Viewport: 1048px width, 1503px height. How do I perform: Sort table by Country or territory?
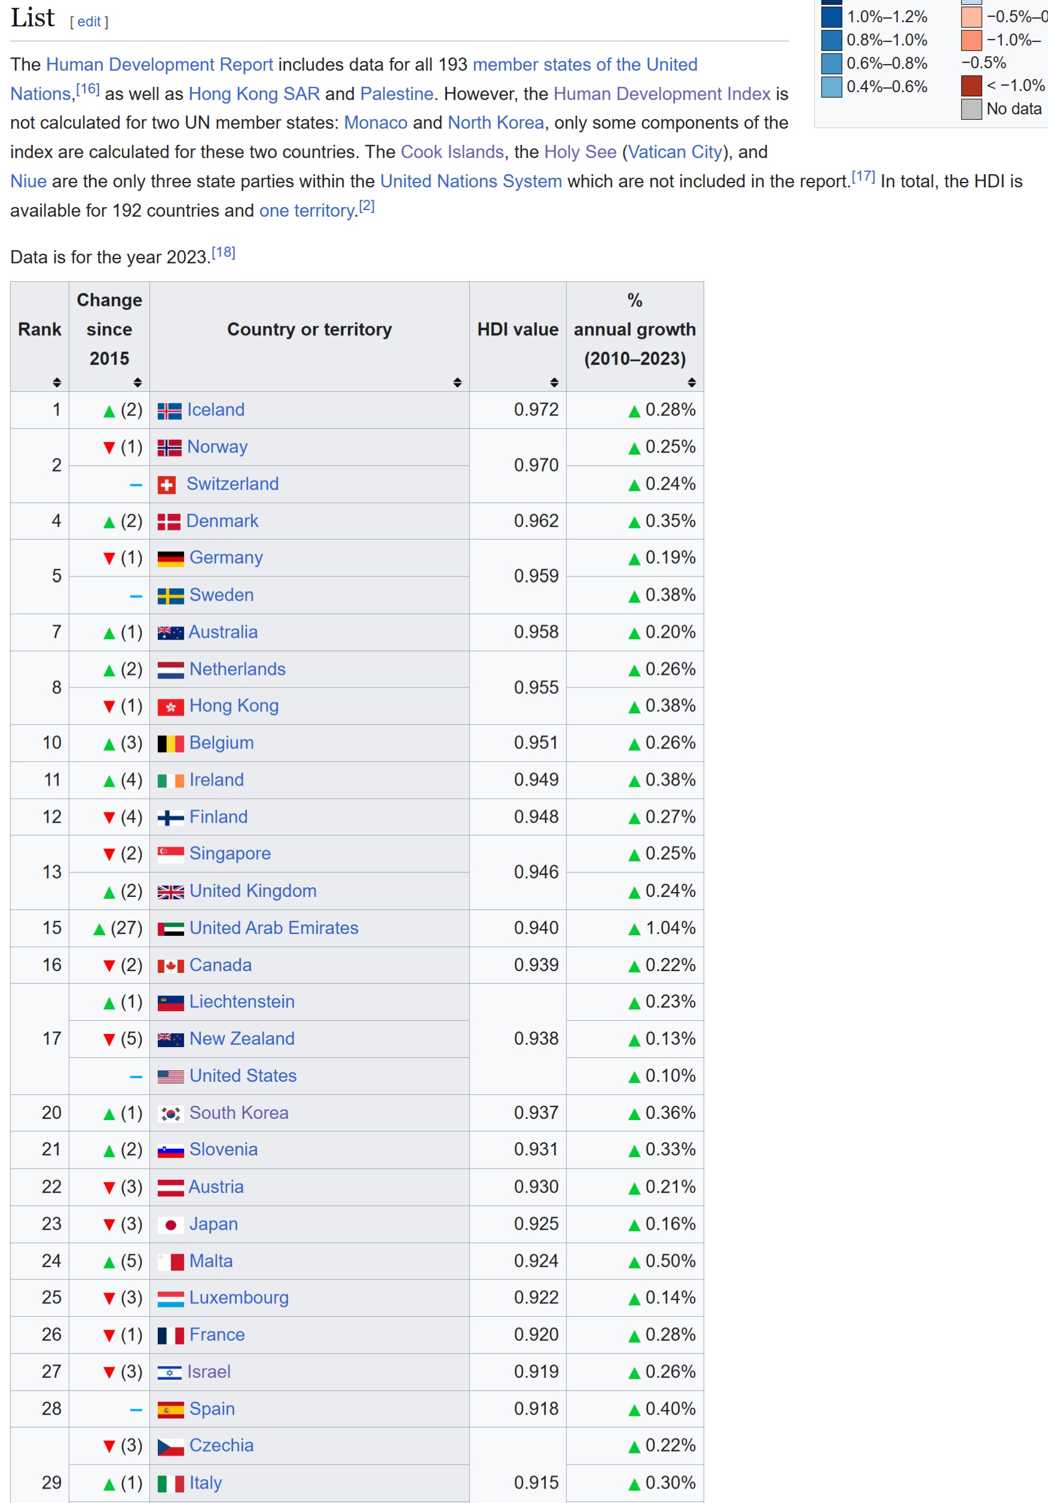(457, 382)
